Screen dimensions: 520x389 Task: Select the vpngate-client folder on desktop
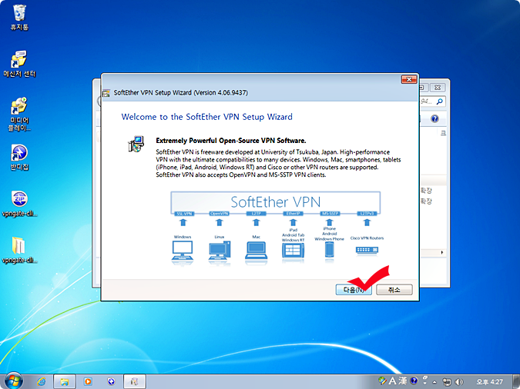[19, 250]
